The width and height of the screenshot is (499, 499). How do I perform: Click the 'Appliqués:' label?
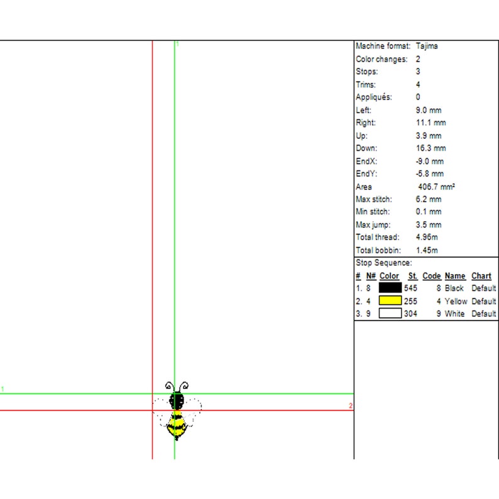pyautogui.click(x=373, y=97)
